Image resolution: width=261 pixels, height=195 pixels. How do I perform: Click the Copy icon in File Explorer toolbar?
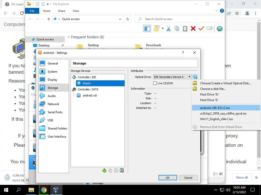point(177,28)
